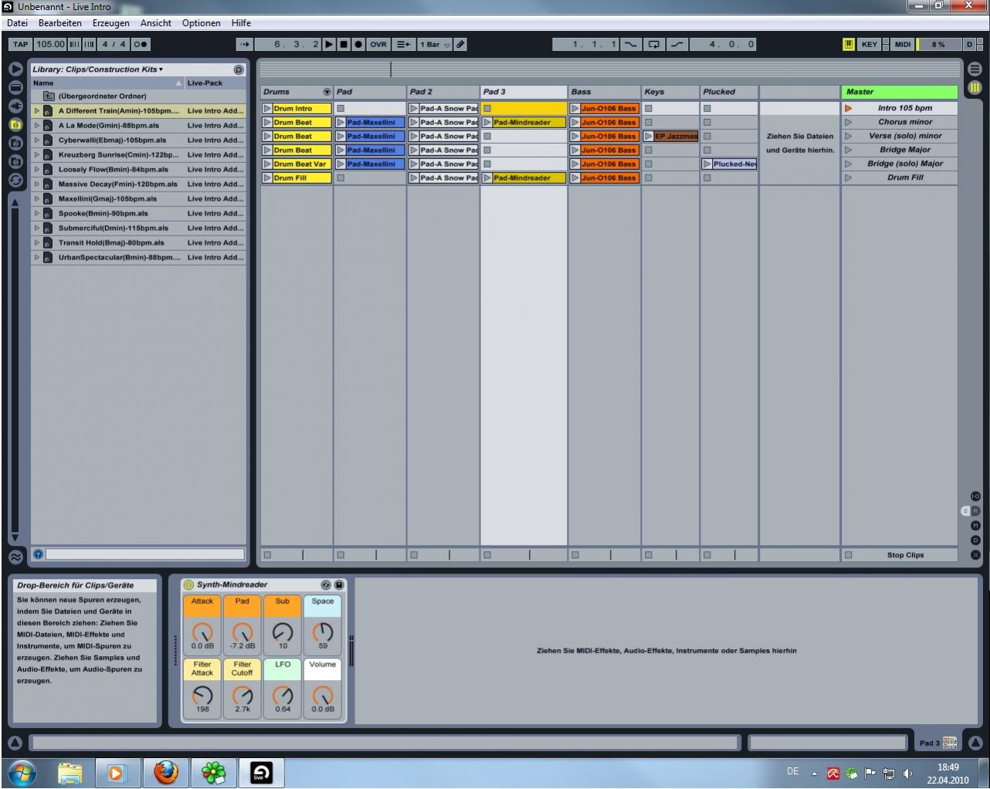990x789 pixels.
Task: Switch to Arrangement View using the selector
Action: point(975,69)
